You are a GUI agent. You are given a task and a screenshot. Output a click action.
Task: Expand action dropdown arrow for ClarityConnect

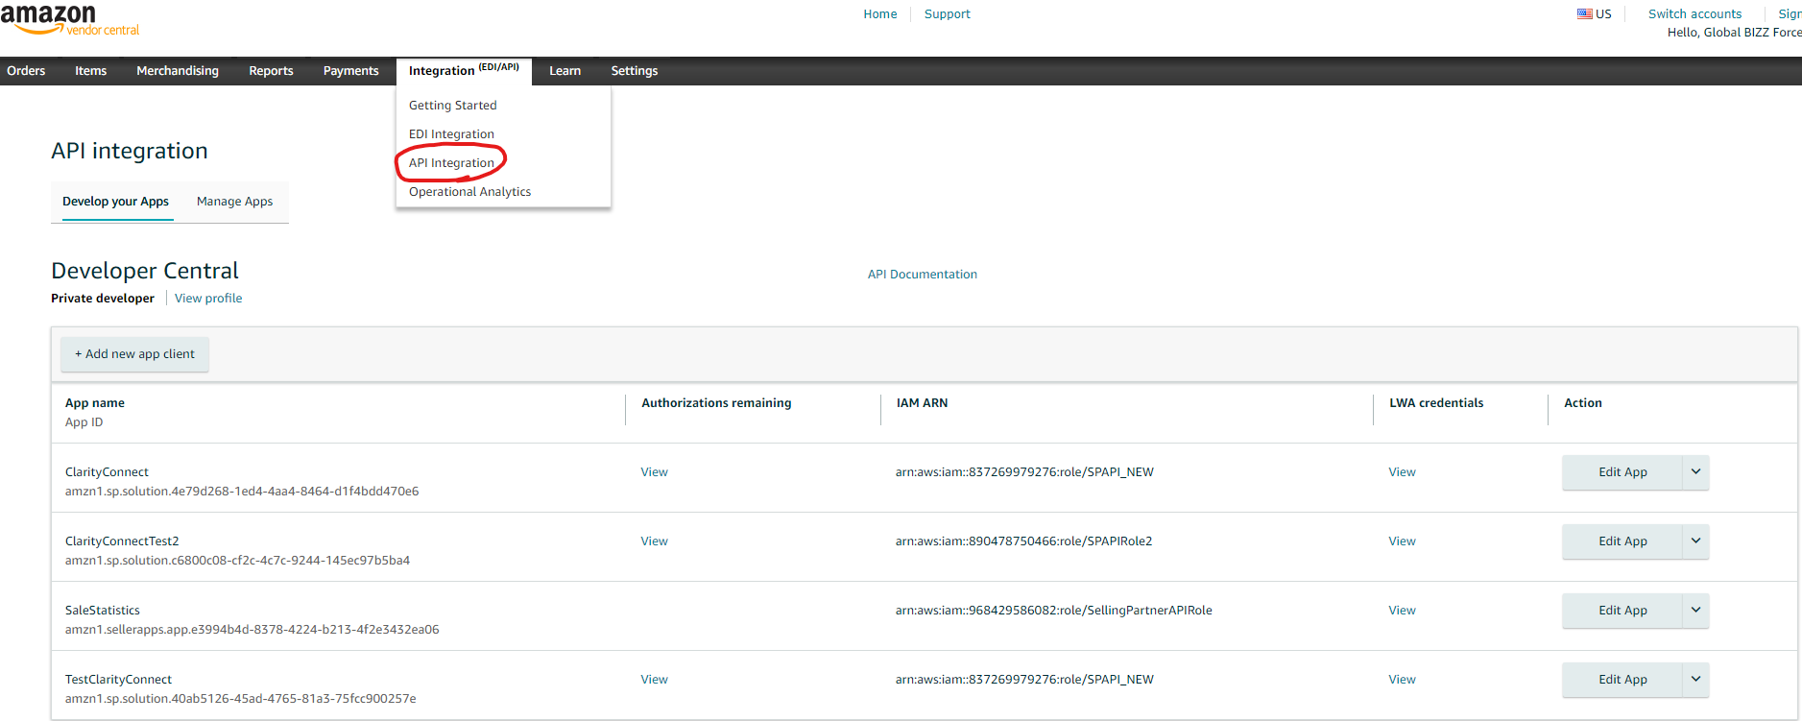[x=1695, y=472]
